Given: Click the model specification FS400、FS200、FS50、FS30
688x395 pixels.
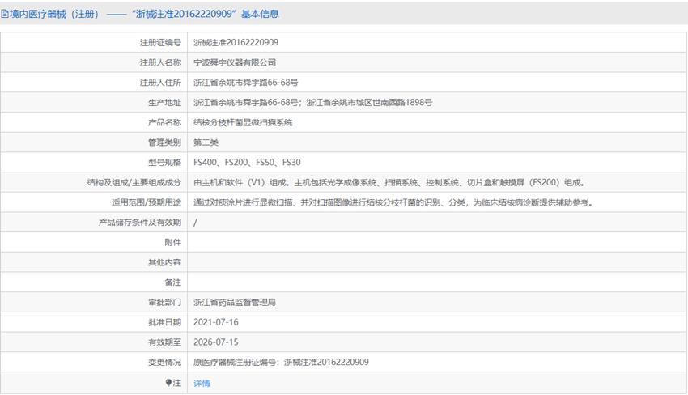Looking at the screenshot, I should tap(247, 163).
